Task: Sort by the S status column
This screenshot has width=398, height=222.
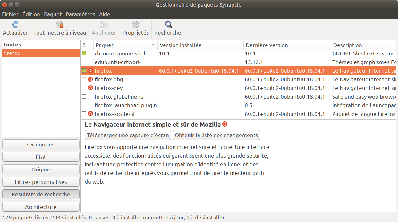Action: pyautogui.click(x=84, y=45)
